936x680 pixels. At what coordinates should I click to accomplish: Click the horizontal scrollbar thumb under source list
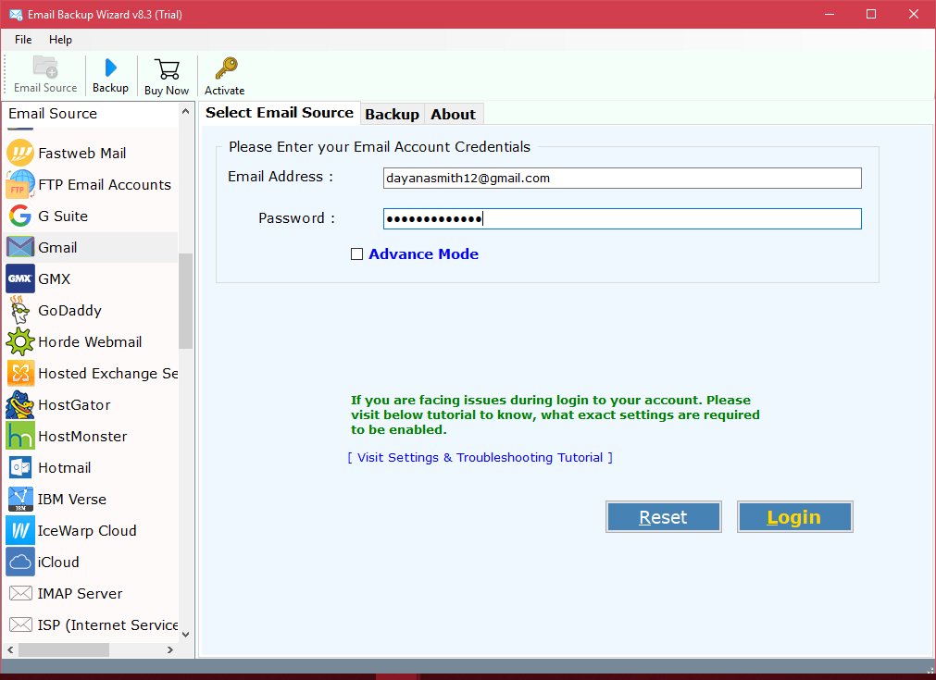tap(63, 649)
